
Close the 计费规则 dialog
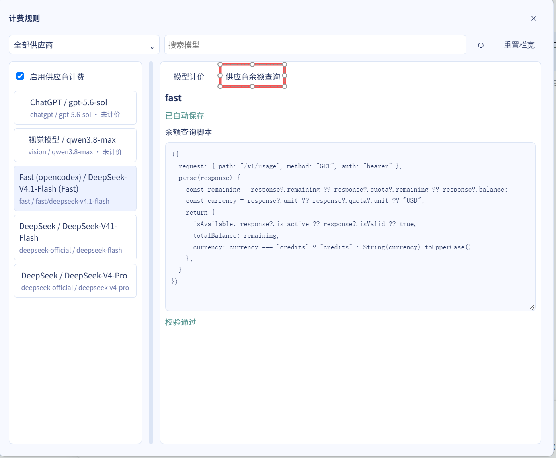tap(533, 18)
